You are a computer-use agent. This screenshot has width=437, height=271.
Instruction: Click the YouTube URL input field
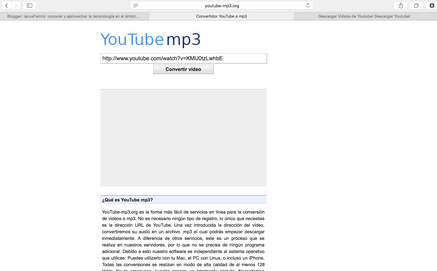pos(184,58)
